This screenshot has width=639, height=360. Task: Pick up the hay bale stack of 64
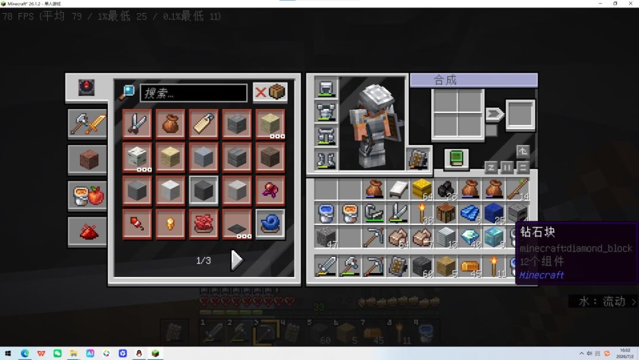(422, 189)
